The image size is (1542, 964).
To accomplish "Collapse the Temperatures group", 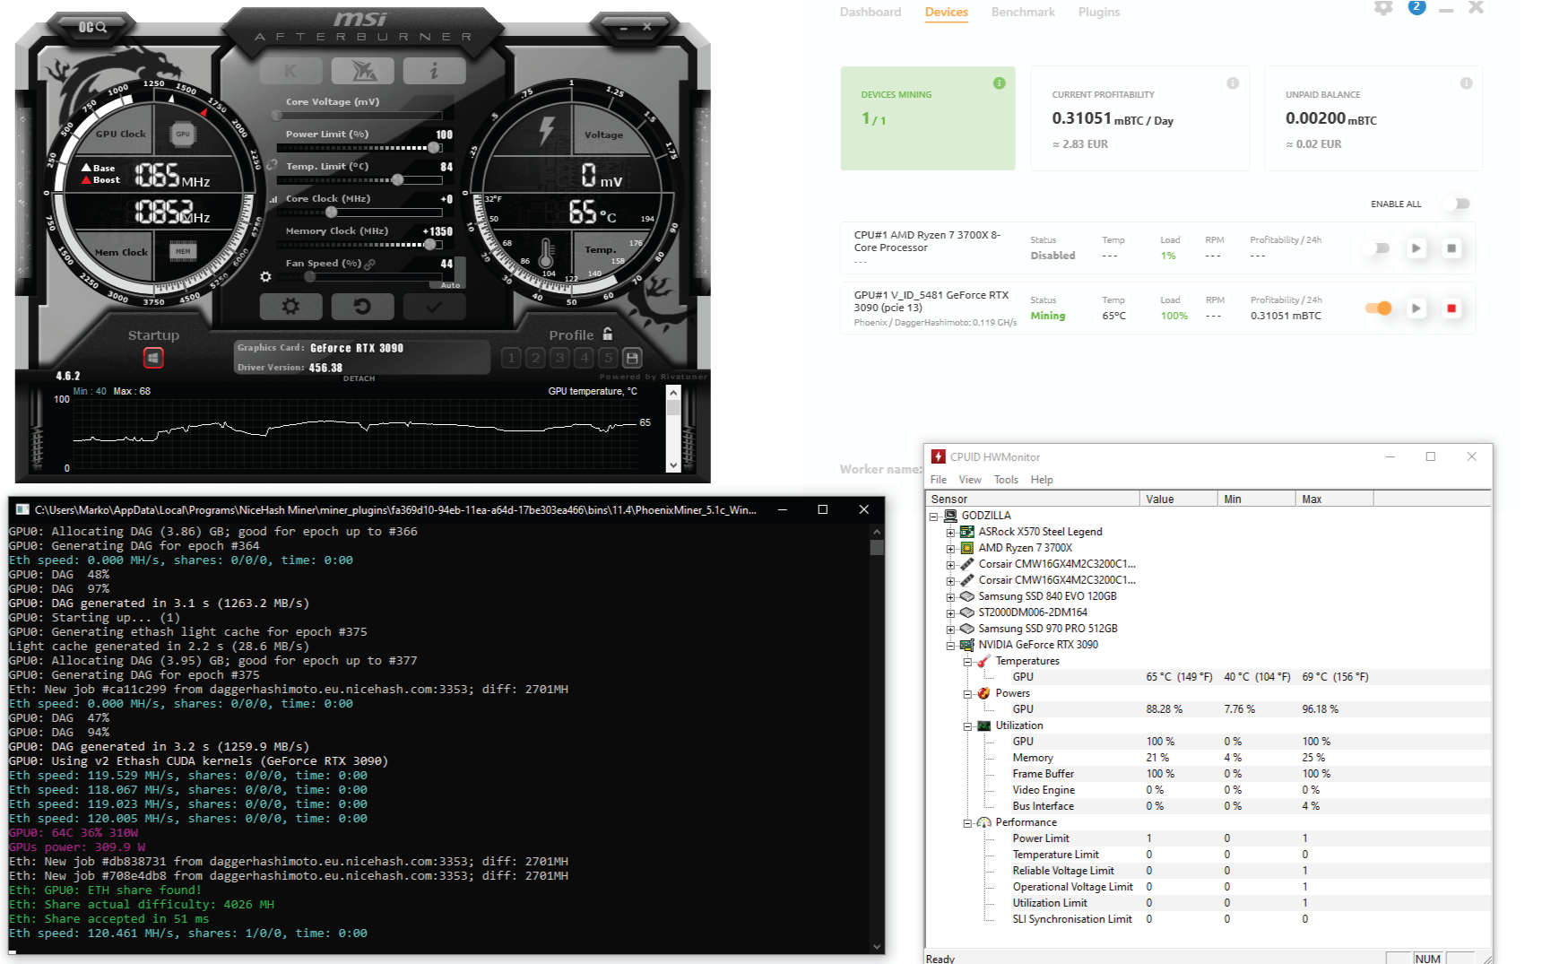I will [x=967, y=662].
